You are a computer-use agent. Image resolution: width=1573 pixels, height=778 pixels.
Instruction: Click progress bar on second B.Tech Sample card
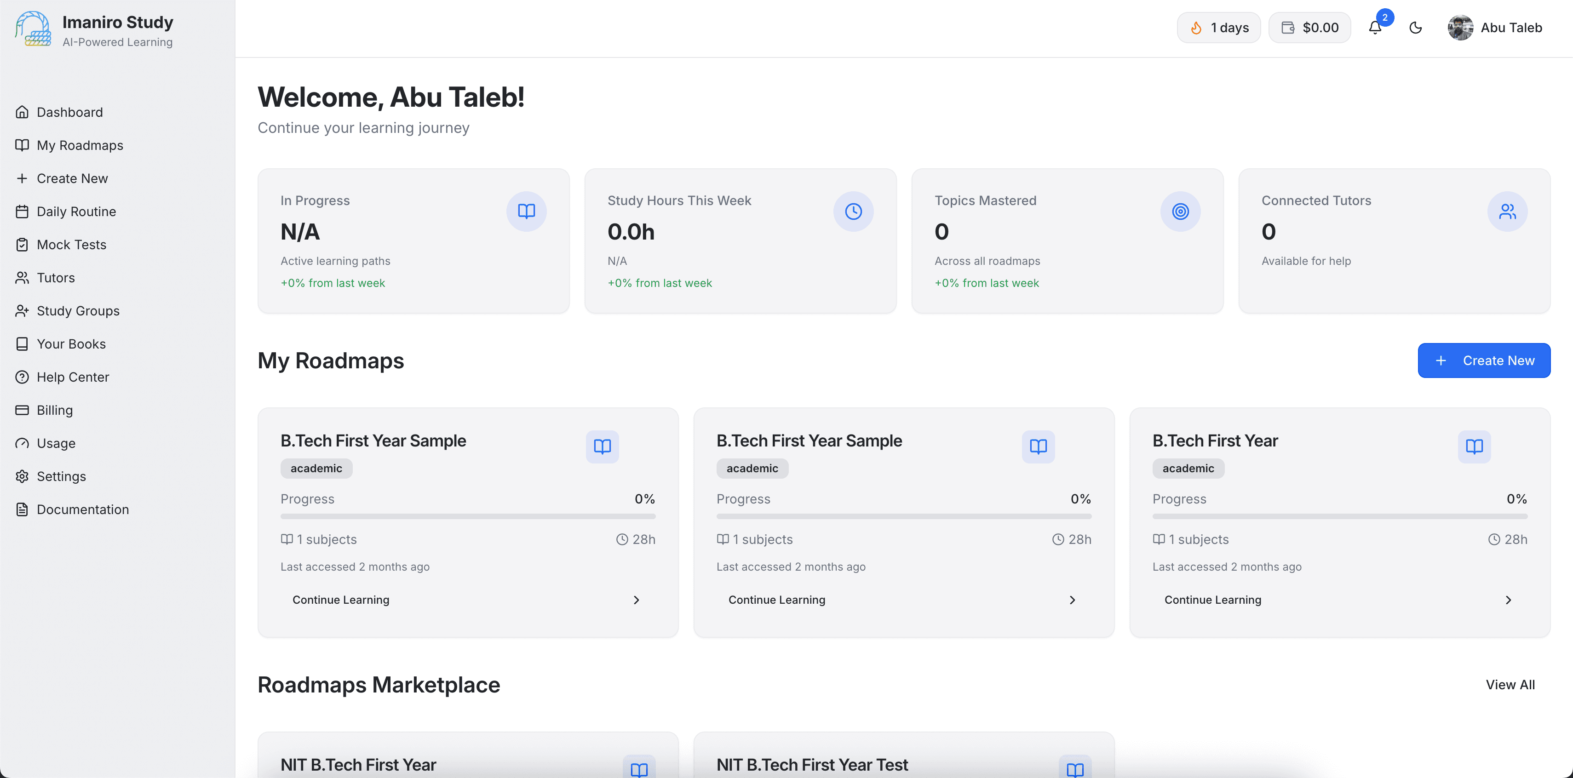(x=903, y=516)
